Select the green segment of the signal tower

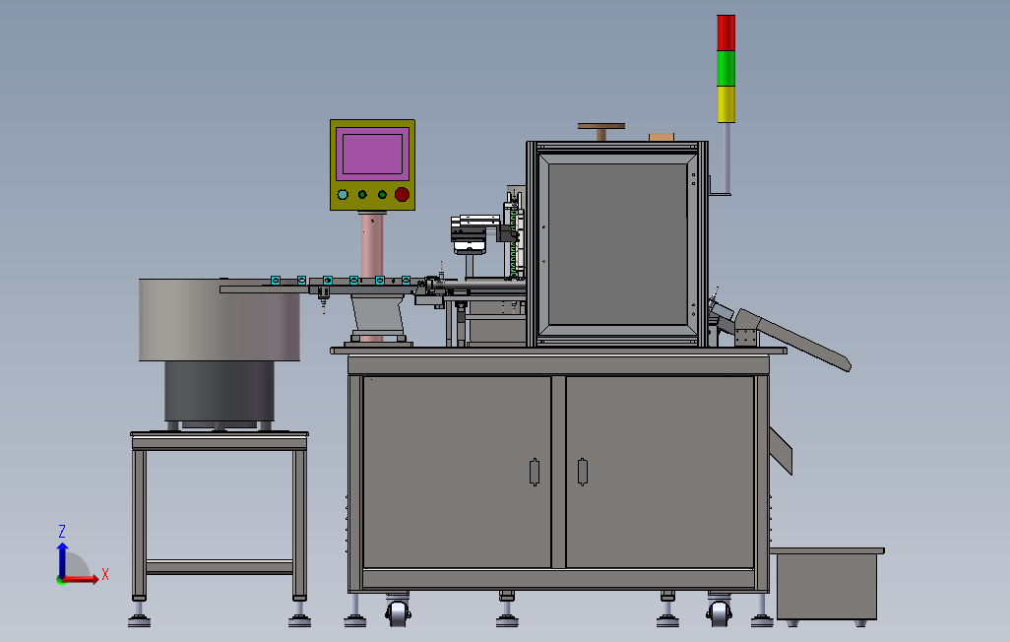(726, 68)
